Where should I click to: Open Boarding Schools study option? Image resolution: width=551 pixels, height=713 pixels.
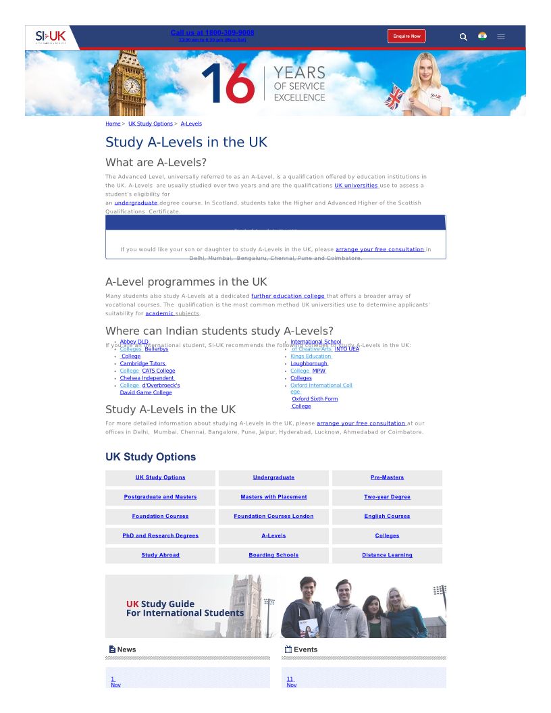(273, 555)
